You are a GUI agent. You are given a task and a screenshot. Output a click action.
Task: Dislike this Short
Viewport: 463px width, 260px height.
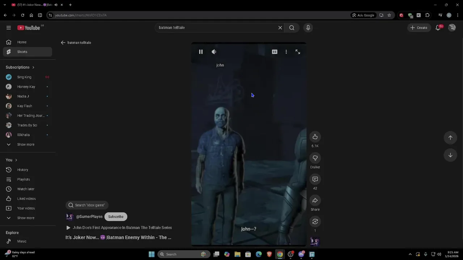pos(315,158)
